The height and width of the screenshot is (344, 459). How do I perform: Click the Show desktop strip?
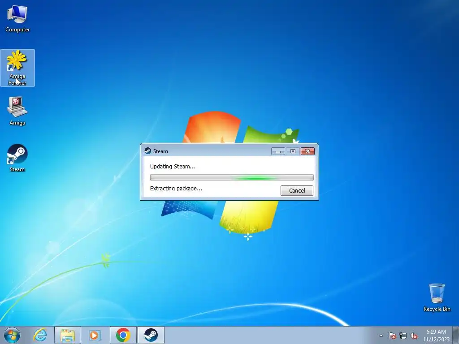(x=456, y=335)
